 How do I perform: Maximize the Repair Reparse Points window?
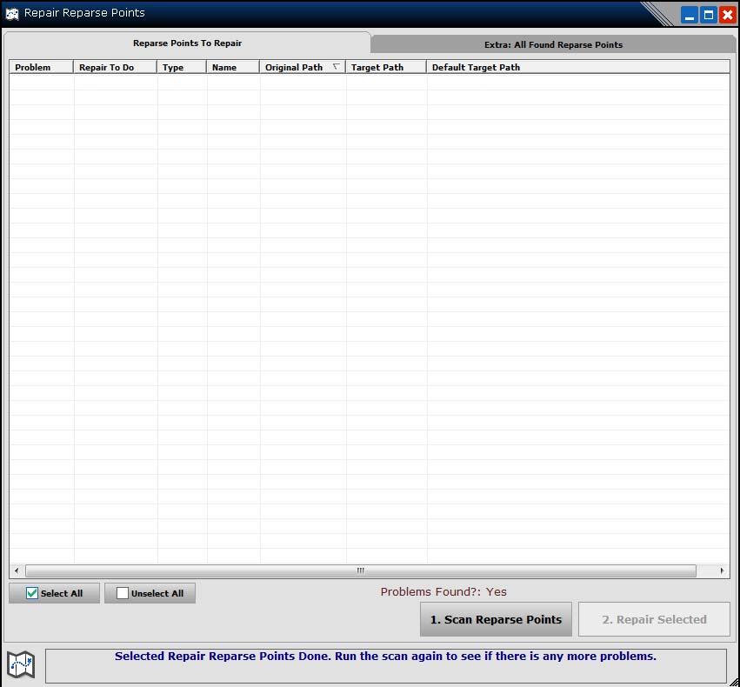tap(709, 15)
